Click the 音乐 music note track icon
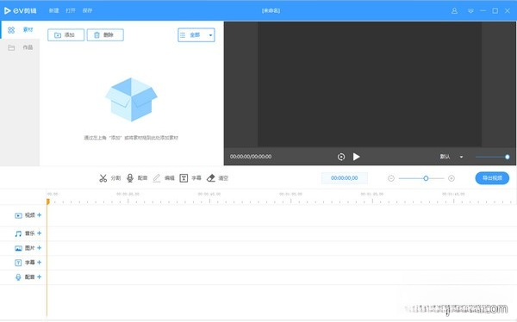 [18, 233]
